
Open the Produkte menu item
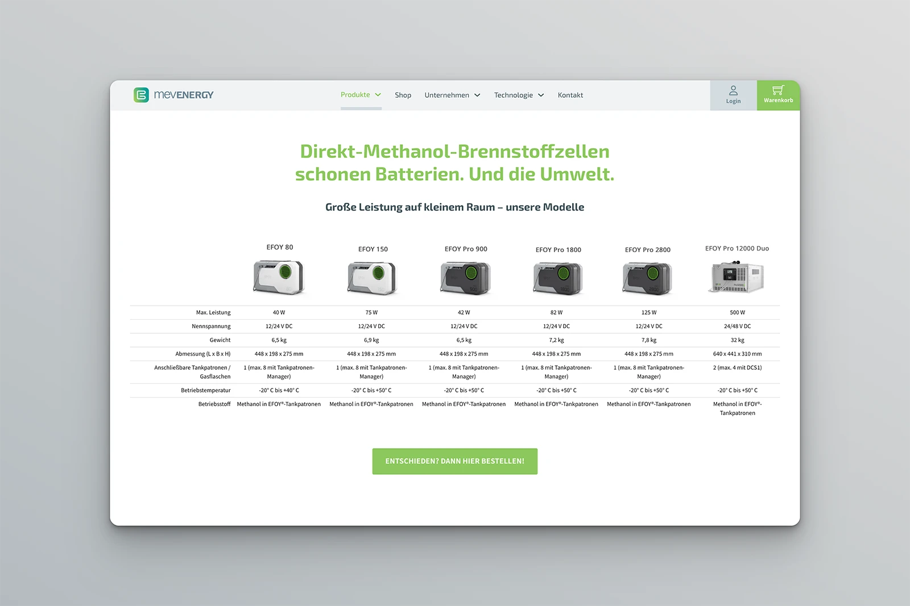coord(355,95)
